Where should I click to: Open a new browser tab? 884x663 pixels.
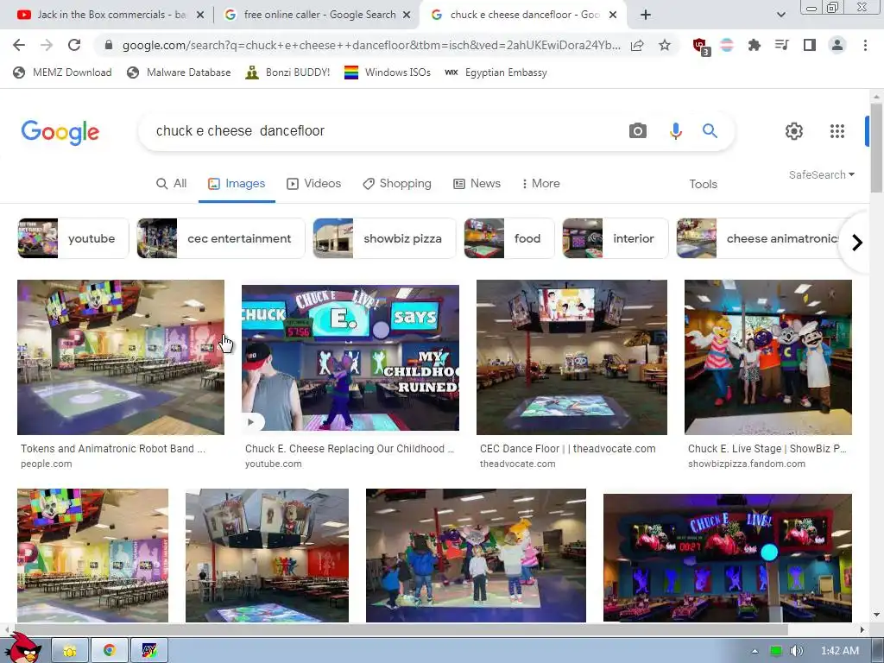(646, 15)
